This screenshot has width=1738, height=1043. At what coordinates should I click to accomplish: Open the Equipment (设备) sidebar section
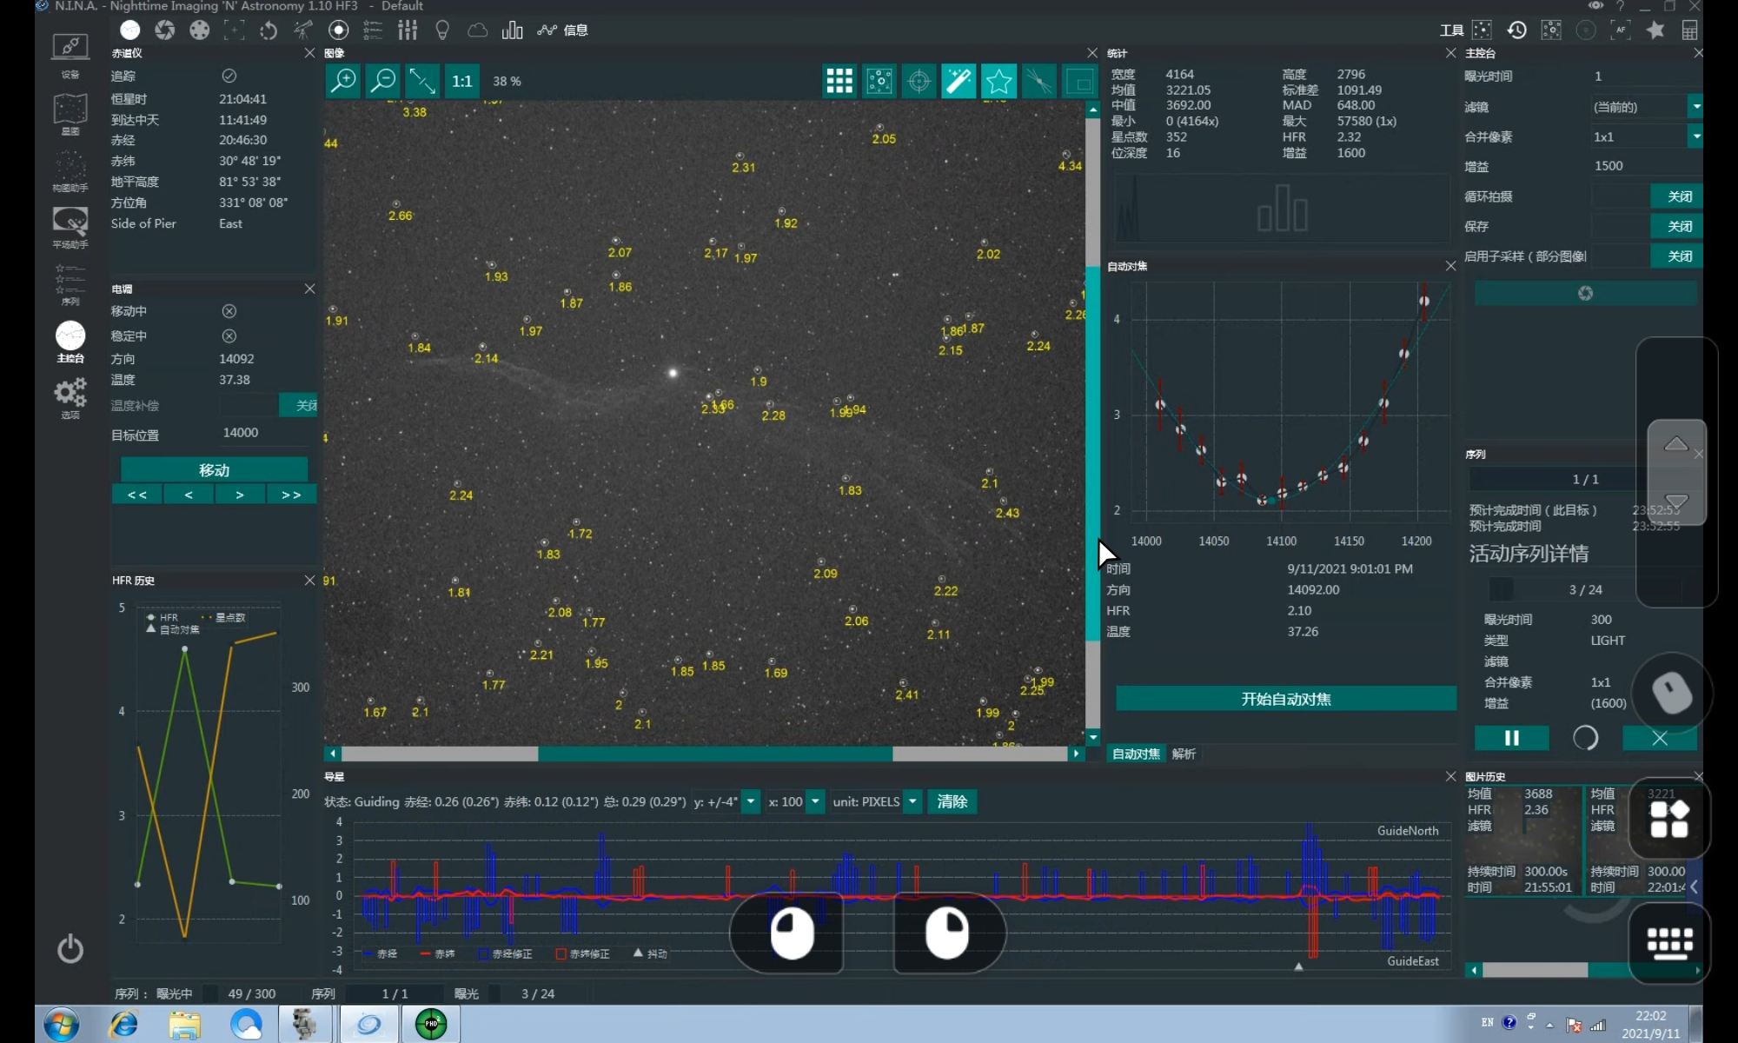click(x=70, y=55)
